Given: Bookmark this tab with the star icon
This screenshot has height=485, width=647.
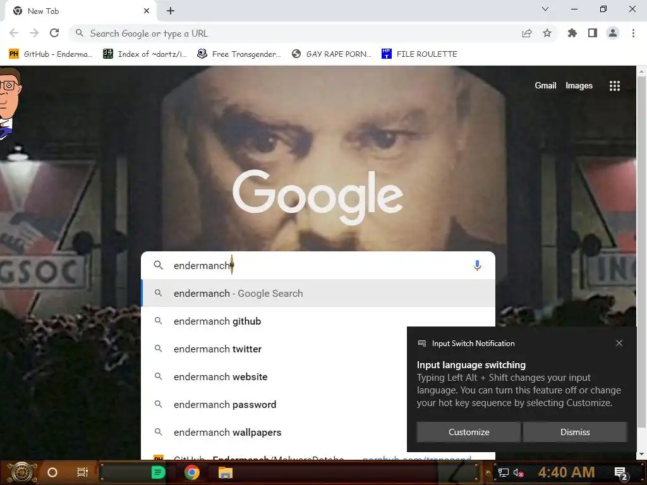Looking at the screenshot, I should (547, 33).
